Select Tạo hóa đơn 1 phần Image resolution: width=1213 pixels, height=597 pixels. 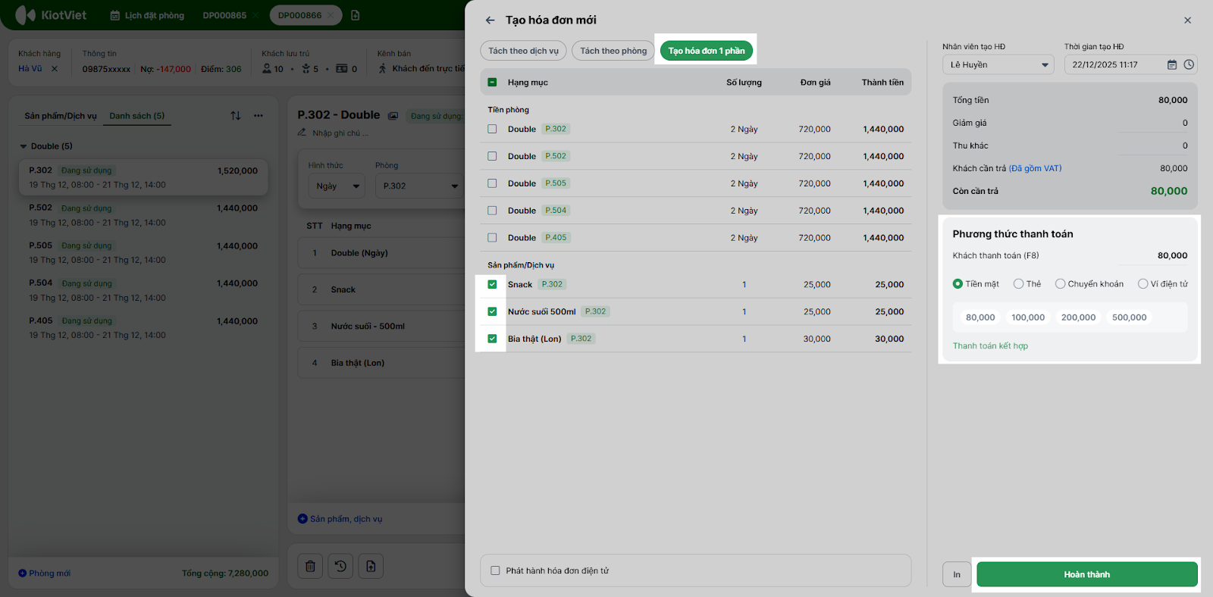(707, 51)
